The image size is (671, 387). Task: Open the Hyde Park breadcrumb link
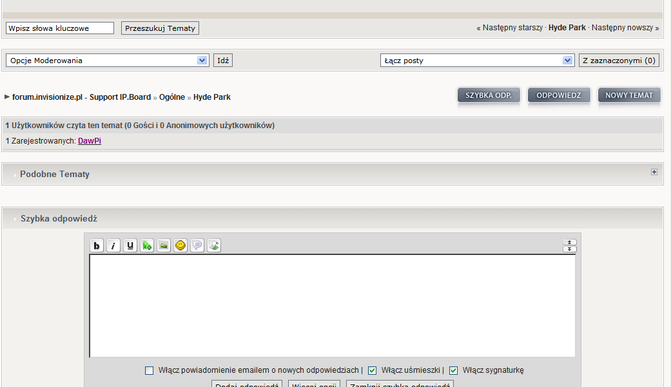(212, 97)
